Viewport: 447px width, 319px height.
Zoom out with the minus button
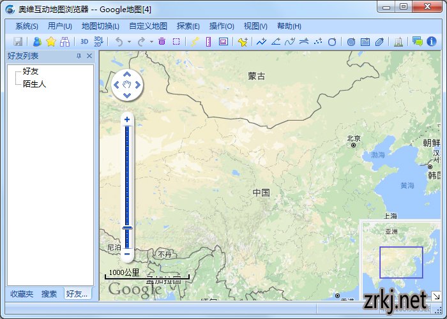point(127,254)
